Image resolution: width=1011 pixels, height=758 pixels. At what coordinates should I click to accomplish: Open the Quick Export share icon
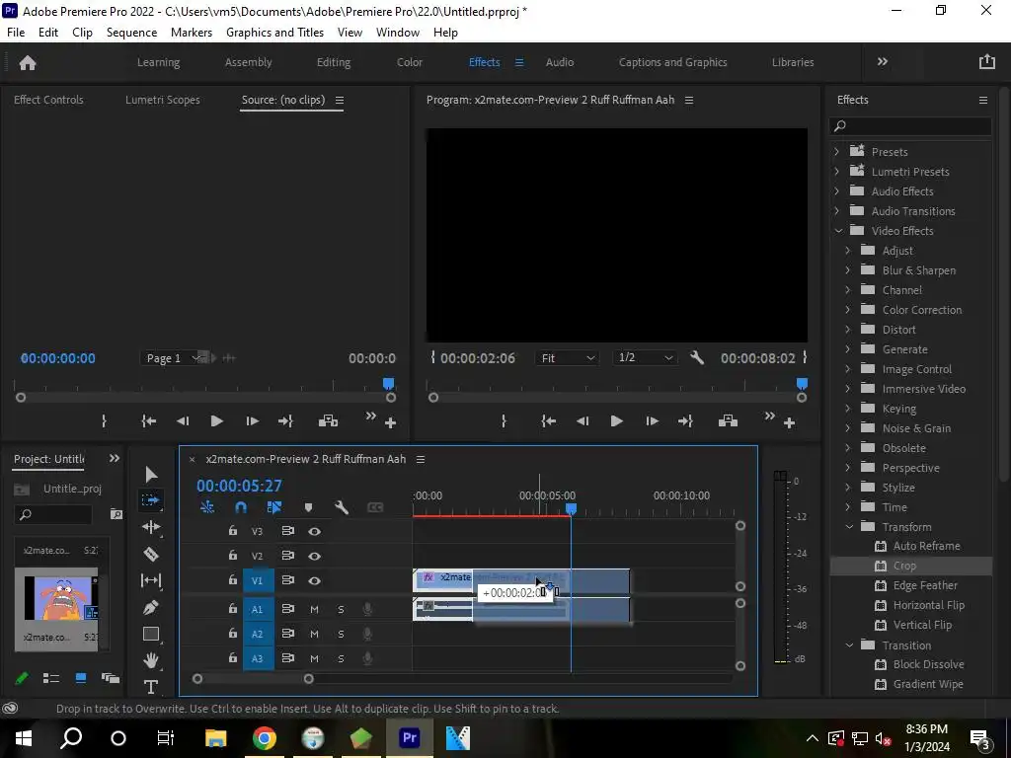click(986, 62)
